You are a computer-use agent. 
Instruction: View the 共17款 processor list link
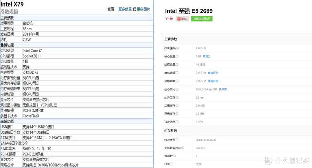(x=222, y=89)
